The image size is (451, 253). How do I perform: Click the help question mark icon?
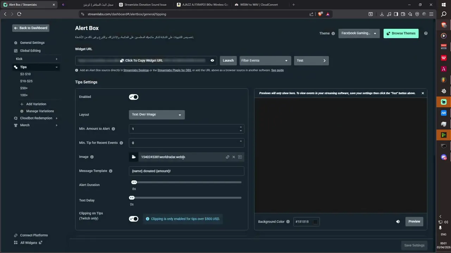click(x=426, y=33)
